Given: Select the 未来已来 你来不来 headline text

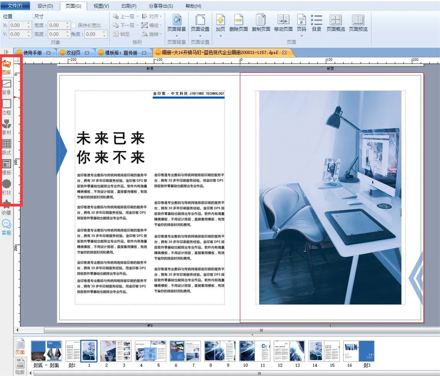Looking at the screenshot, I should click(110, 147).
